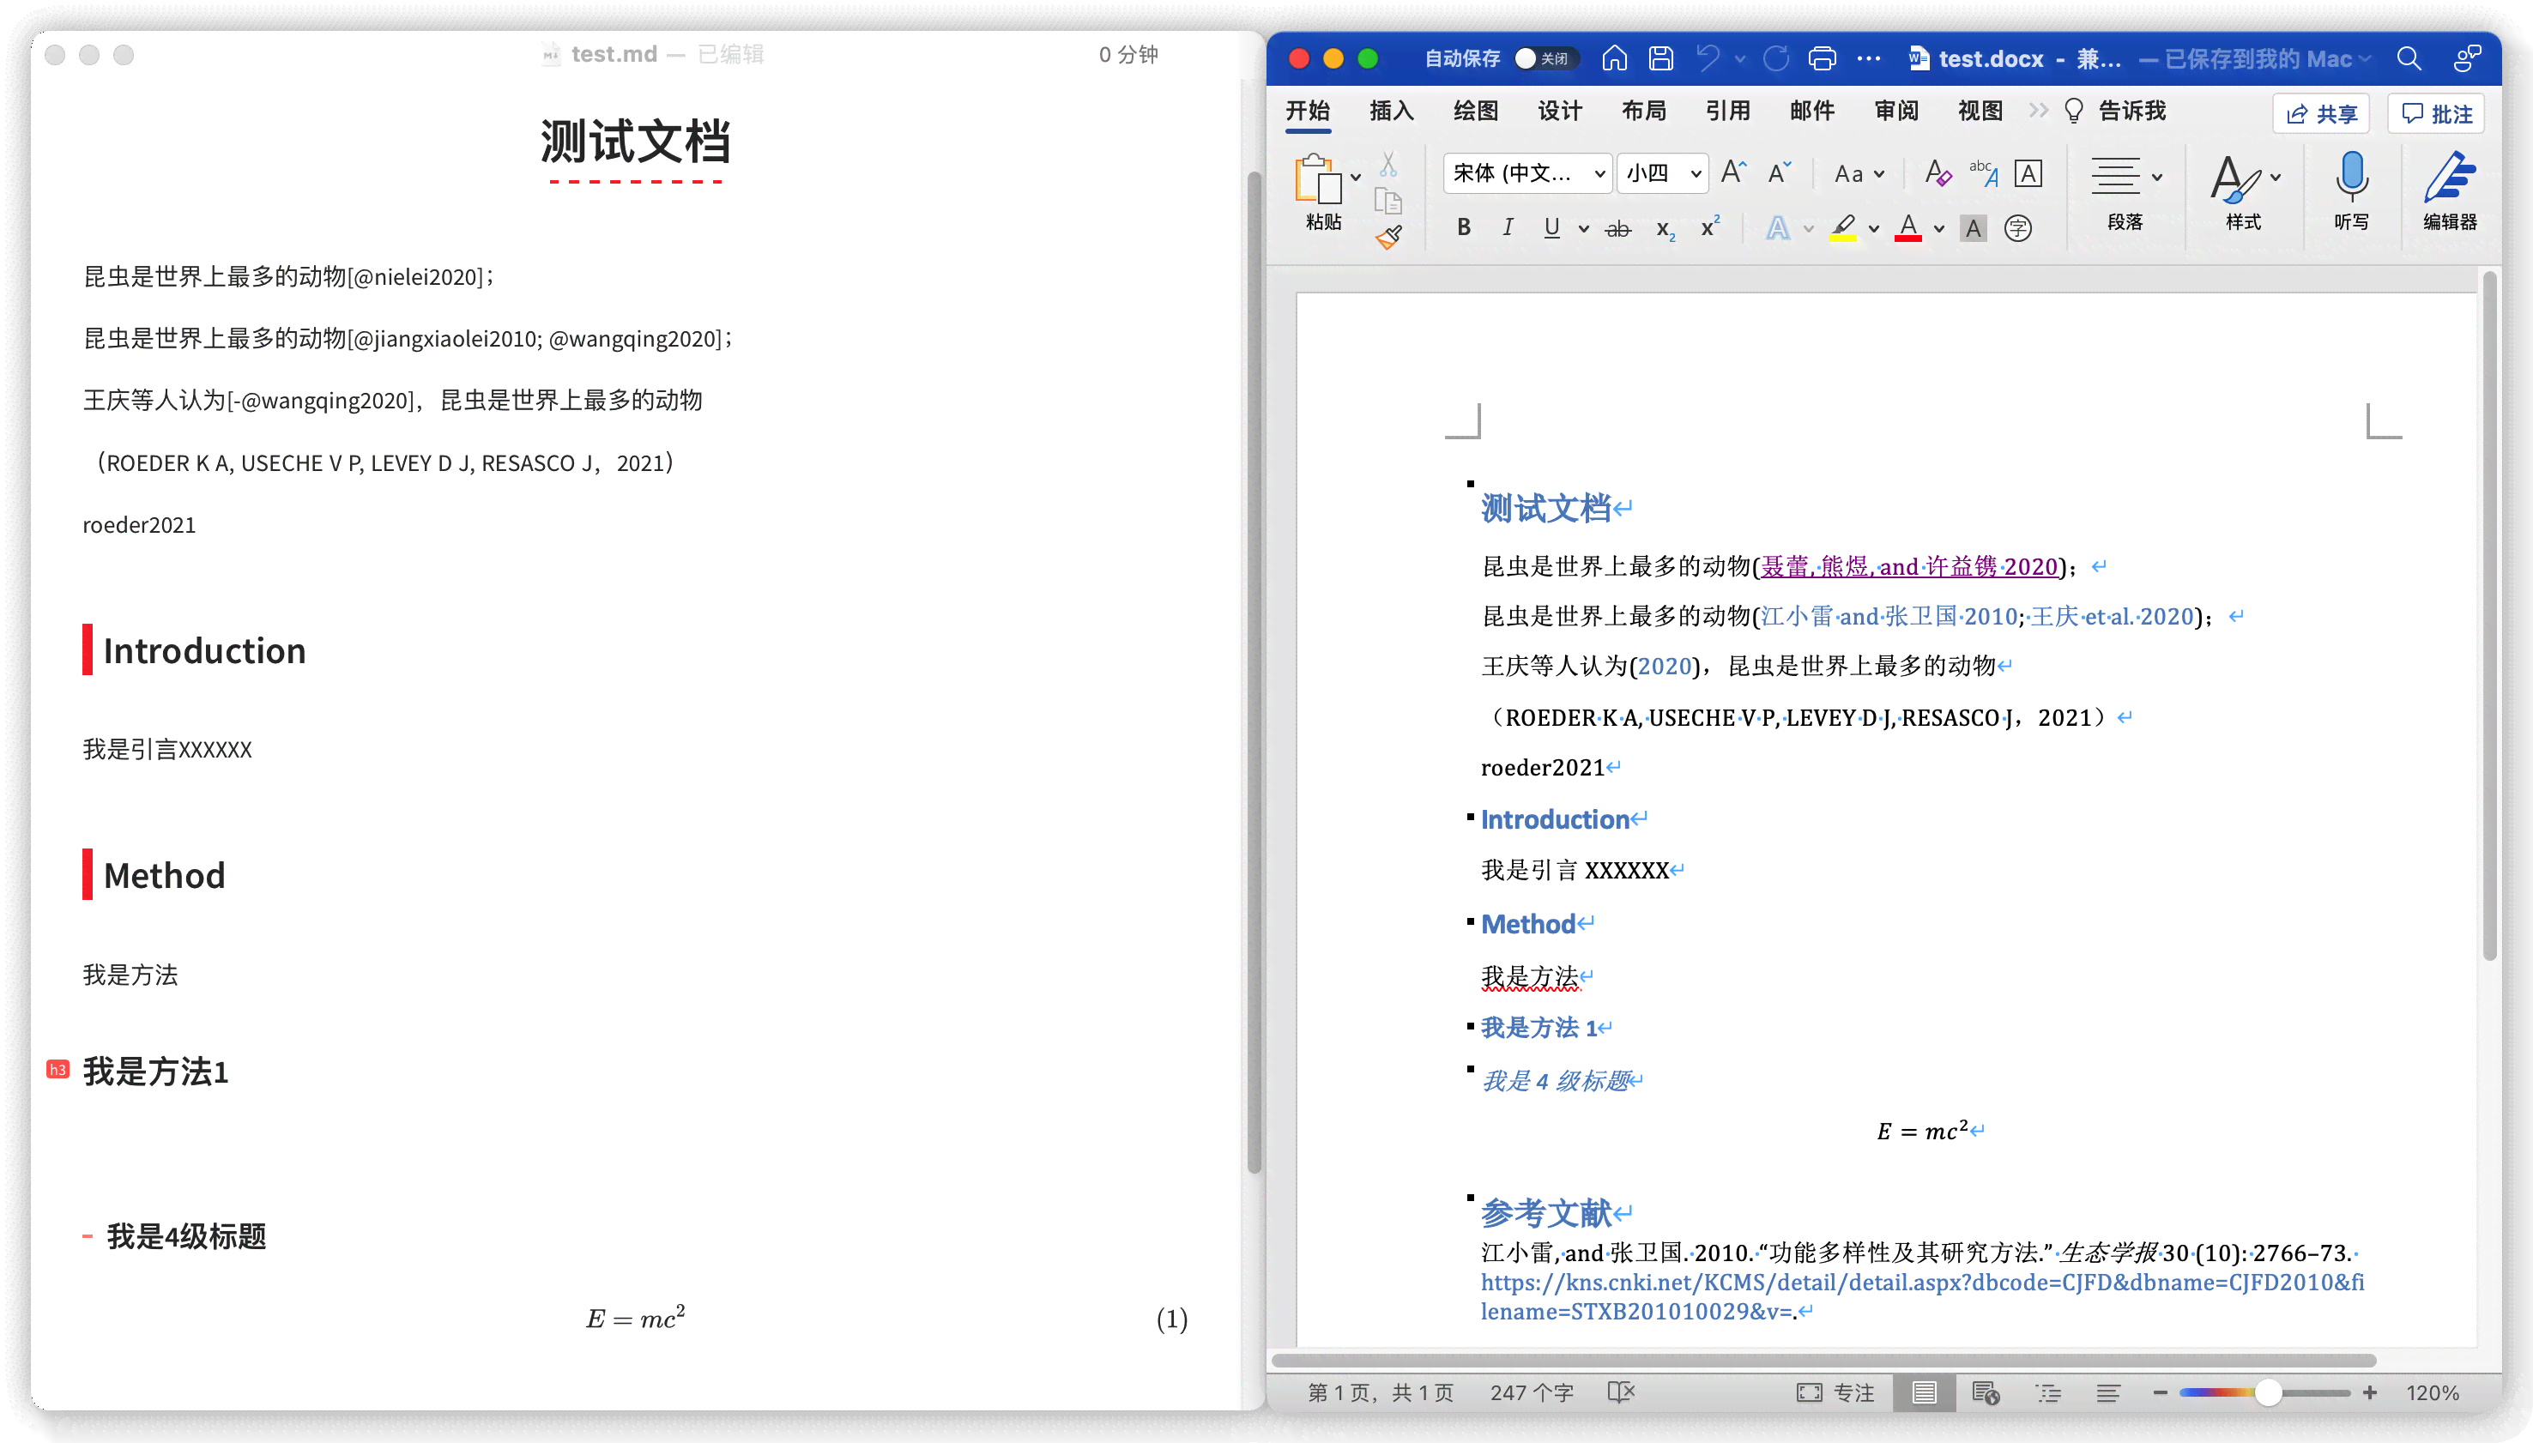
Task: Click the Paragraph alignment lines icon
Action: pos(2116,177)
